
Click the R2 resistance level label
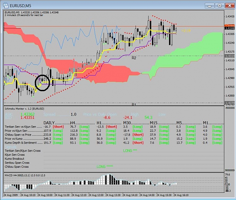pos(134,58)
